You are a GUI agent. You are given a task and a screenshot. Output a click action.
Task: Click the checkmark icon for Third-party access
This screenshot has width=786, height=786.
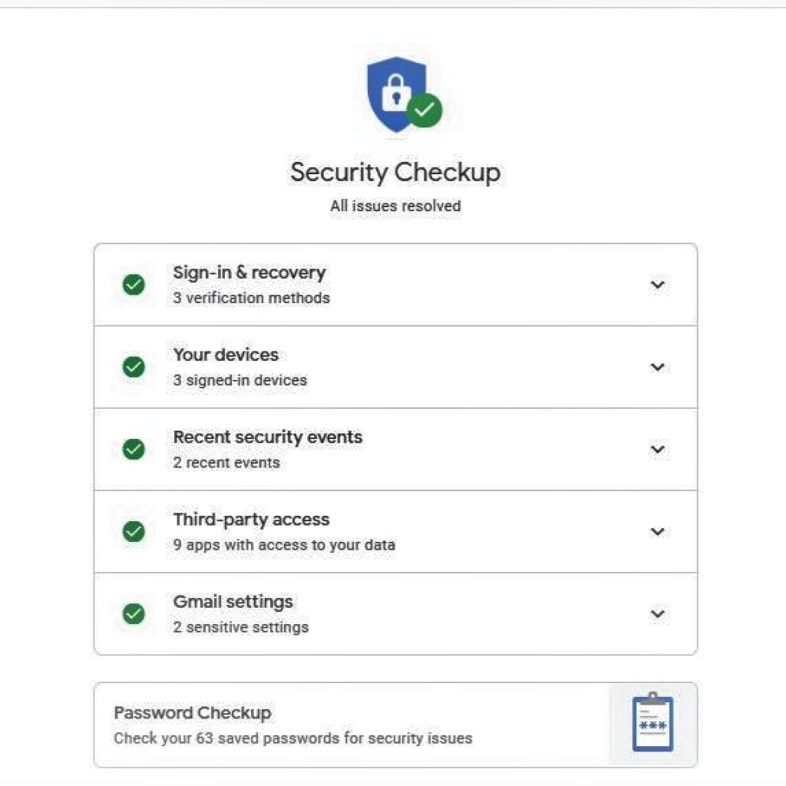(134, 531)
